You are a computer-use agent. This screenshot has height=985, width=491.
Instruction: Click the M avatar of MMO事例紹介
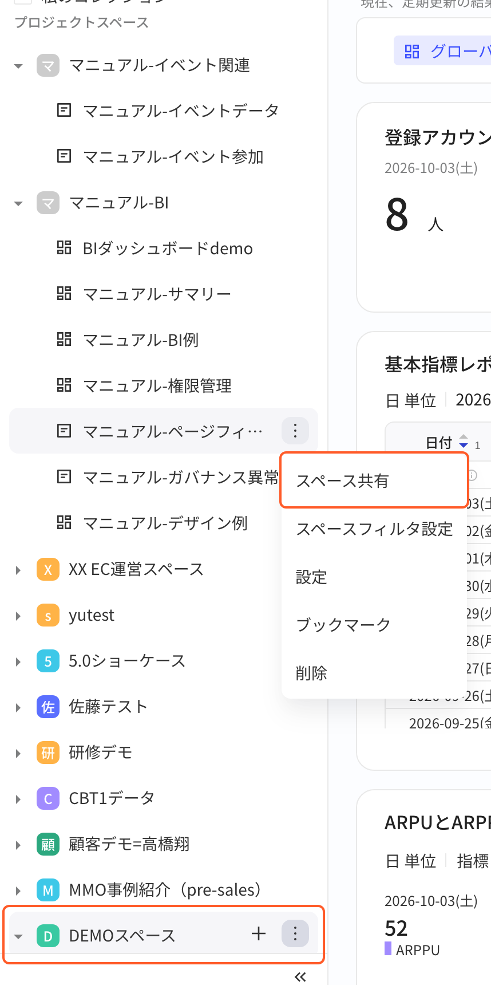(x=48, y=890)
